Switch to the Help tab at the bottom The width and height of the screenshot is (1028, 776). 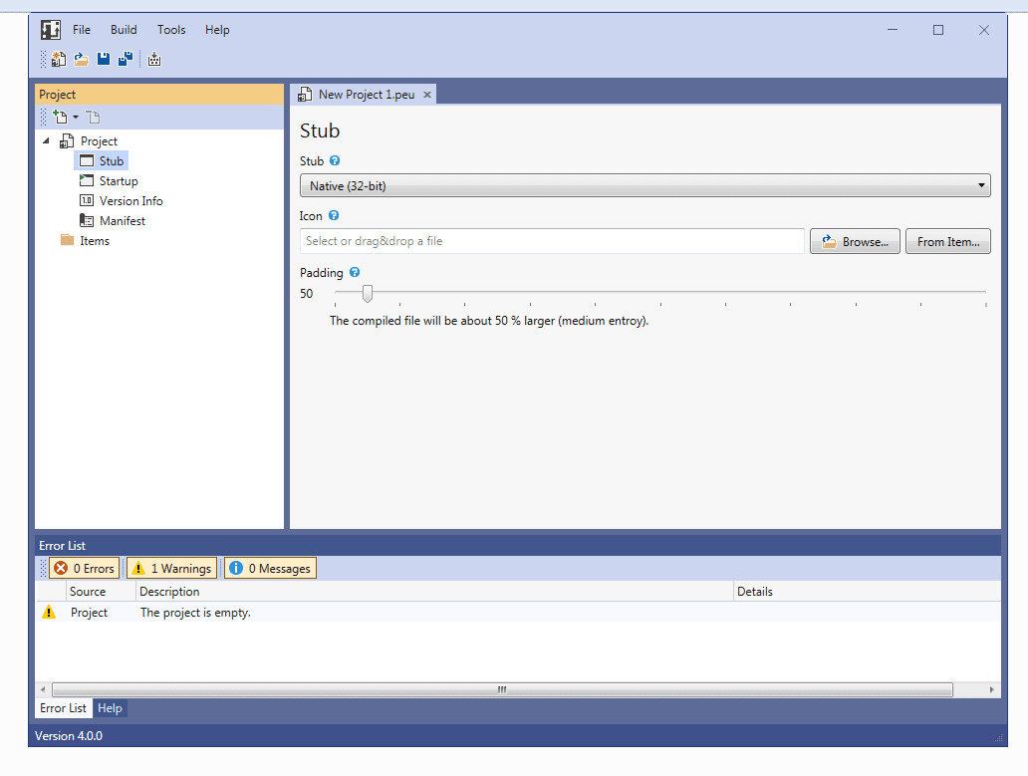pyautogui.click(x=110, y=707)
